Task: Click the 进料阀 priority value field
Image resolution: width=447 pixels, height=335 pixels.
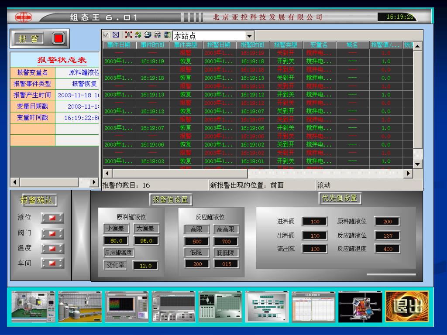Action: (315, 221)
